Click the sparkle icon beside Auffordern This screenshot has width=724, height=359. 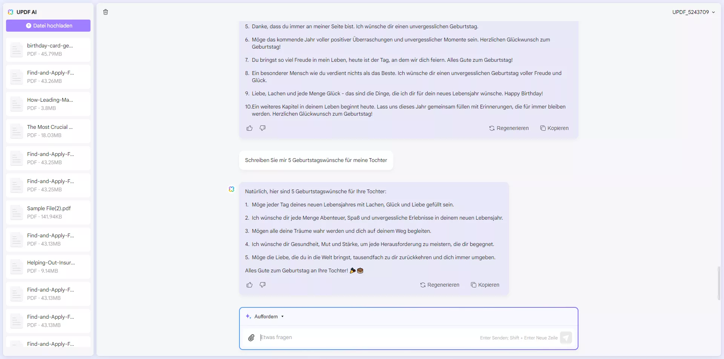(248, 316)
